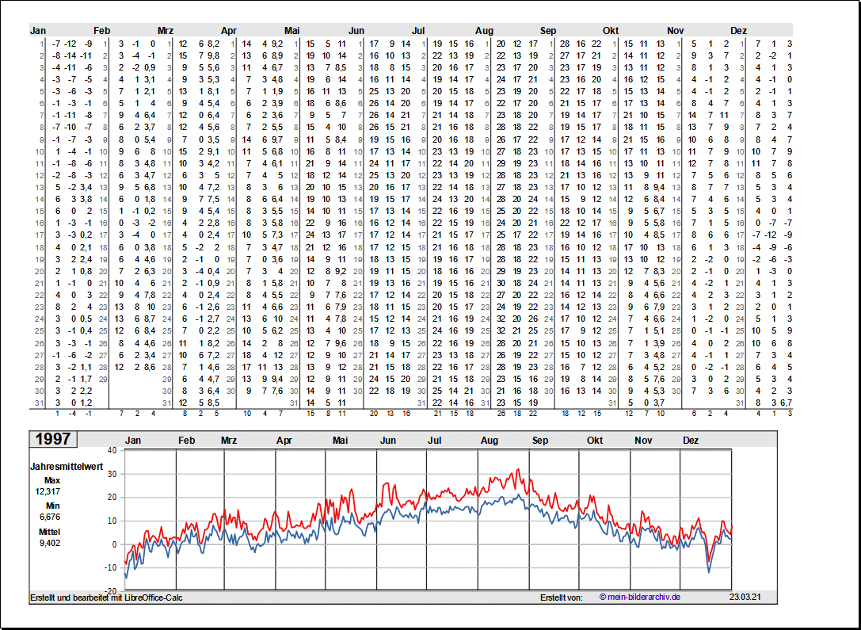This screenshot has height=630, width=861.
Task: Select the Jan header in the table's top row
Action: pos(38,30)
